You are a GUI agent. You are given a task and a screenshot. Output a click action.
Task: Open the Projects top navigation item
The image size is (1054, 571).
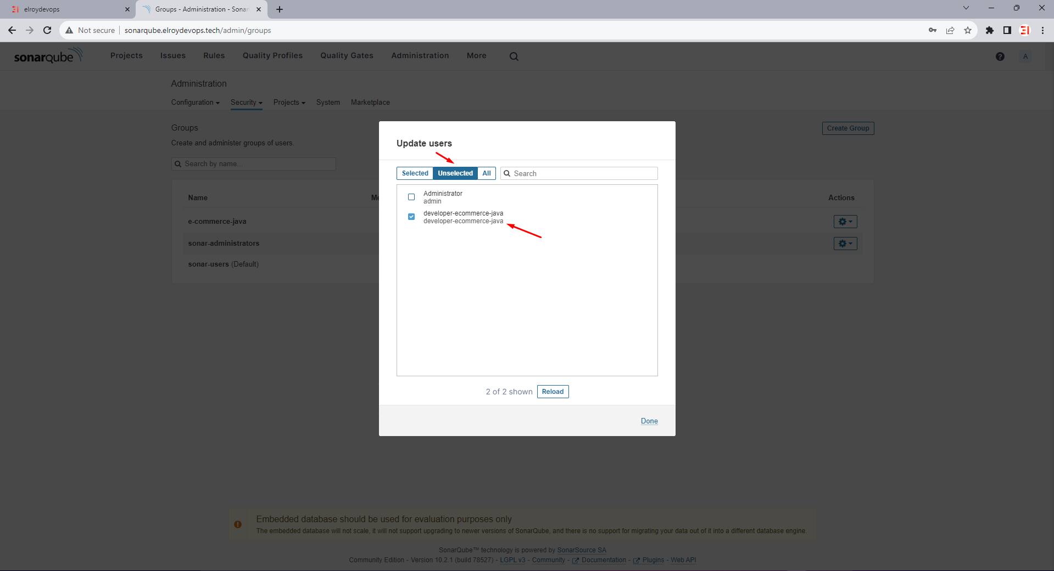pyautogui.click(x=126, y=55)
